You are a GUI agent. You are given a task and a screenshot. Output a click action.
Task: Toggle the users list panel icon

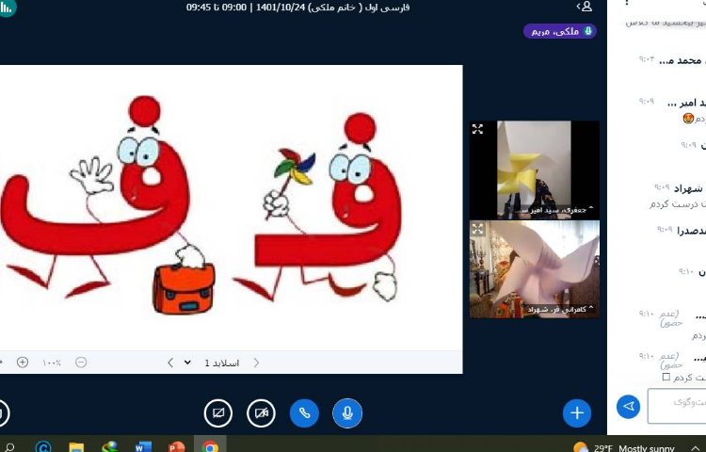click(585, 7)
